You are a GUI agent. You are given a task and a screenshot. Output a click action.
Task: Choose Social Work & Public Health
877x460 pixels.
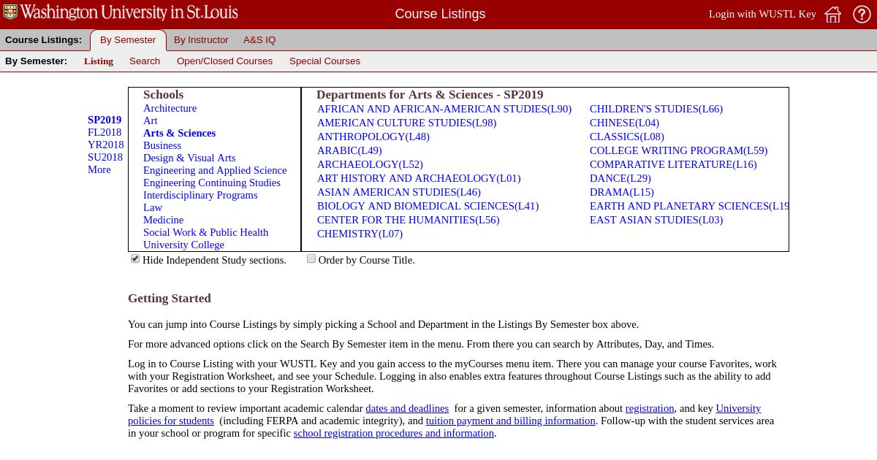point(205,232)
